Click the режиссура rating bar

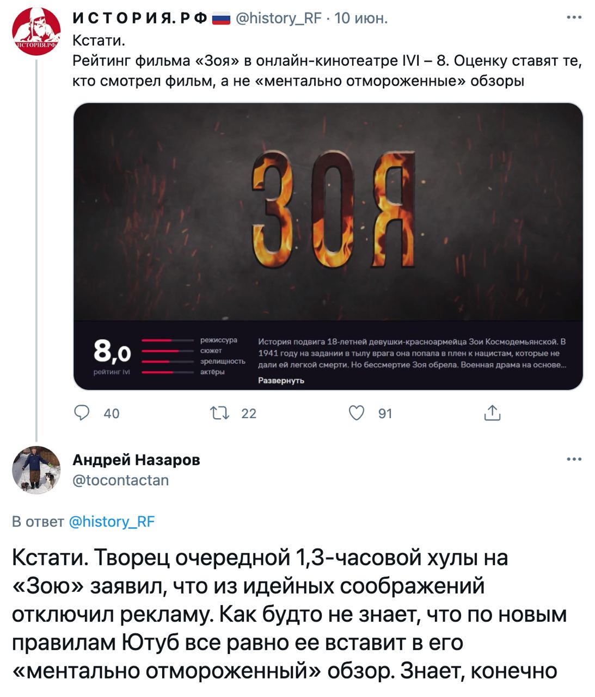(x=168, y=340)
